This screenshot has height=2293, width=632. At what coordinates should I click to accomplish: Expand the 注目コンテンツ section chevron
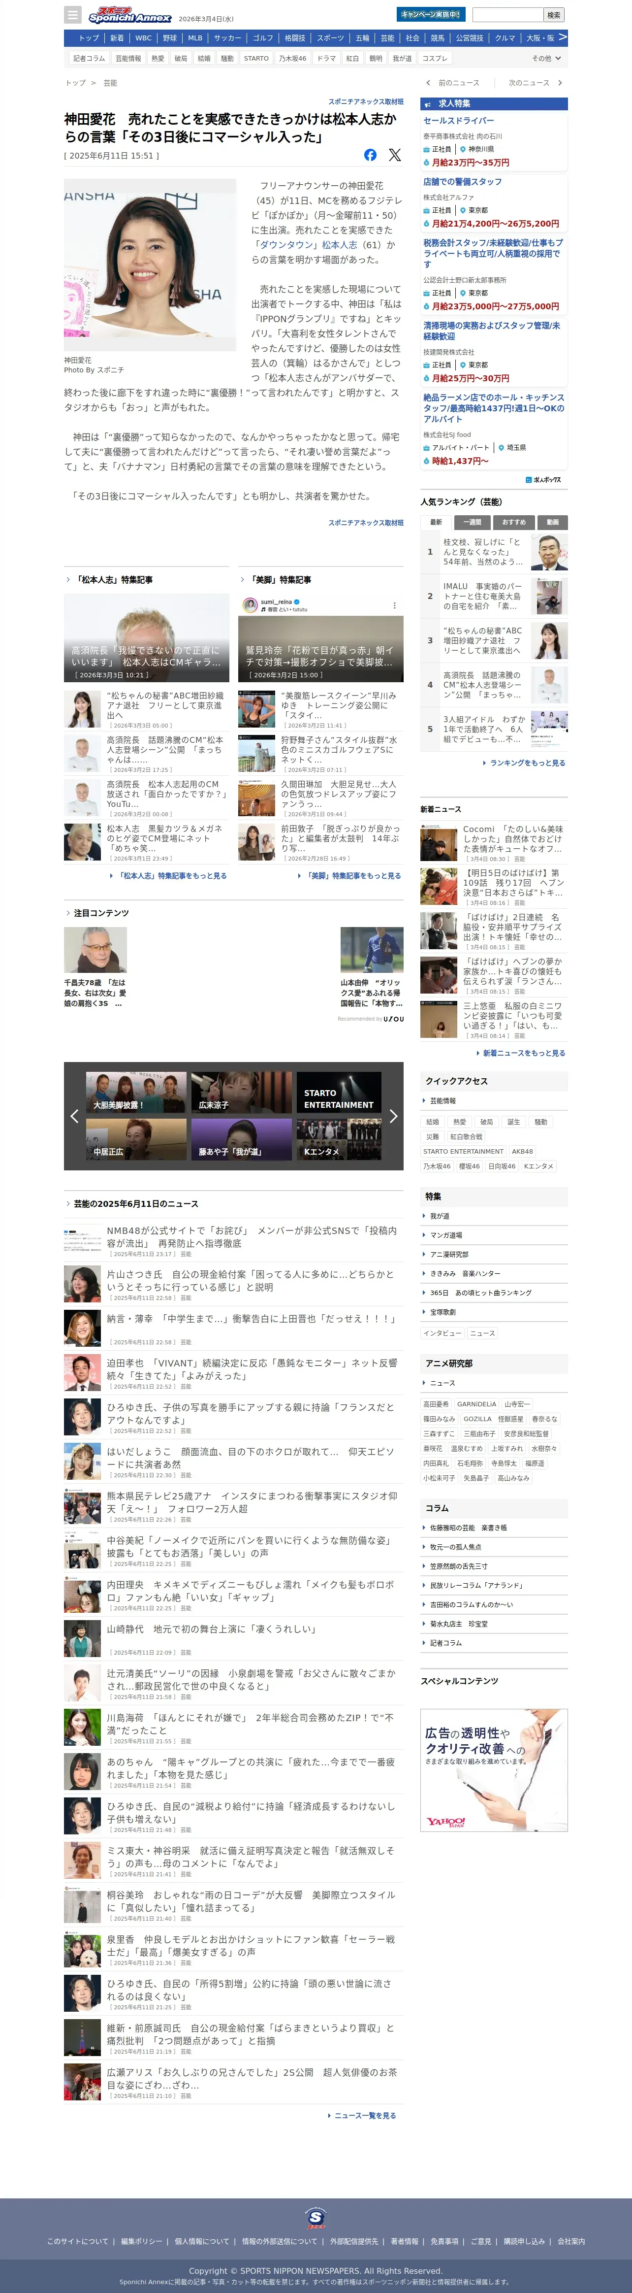tap(67, 913)
